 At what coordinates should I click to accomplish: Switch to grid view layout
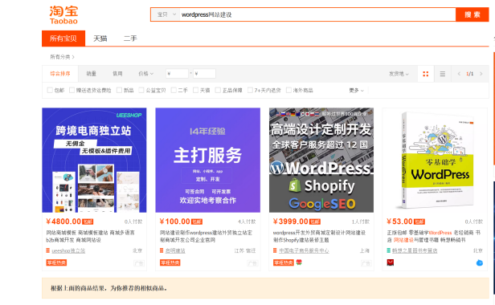(426, 74)
